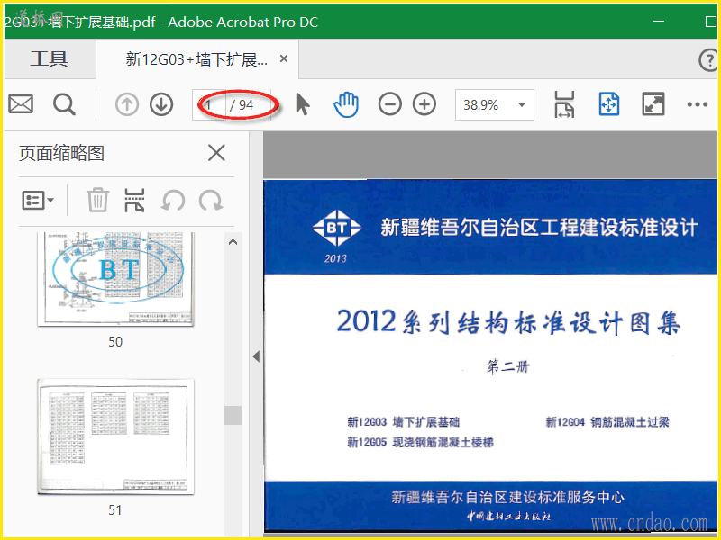Viewport: 721px width, 540px height.
Task: Zoom in with the plus circle
Action: pos(424,104)
